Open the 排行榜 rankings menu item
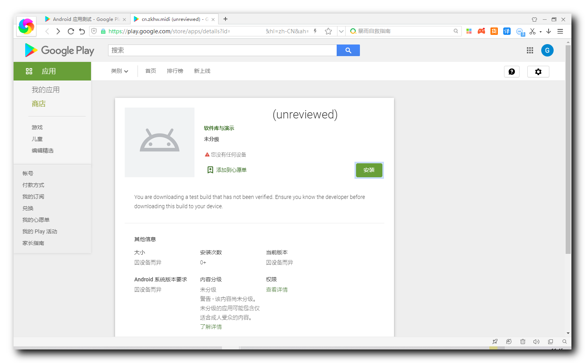This screenshot has width=585, height=363. coord(175,71)
